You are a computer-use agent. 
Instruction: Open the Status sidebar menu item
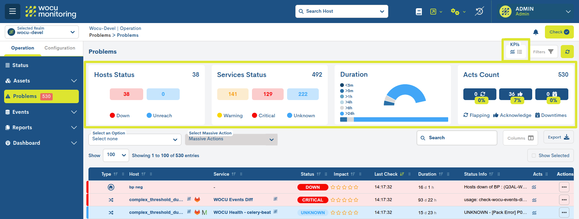(x=21, y=65)
